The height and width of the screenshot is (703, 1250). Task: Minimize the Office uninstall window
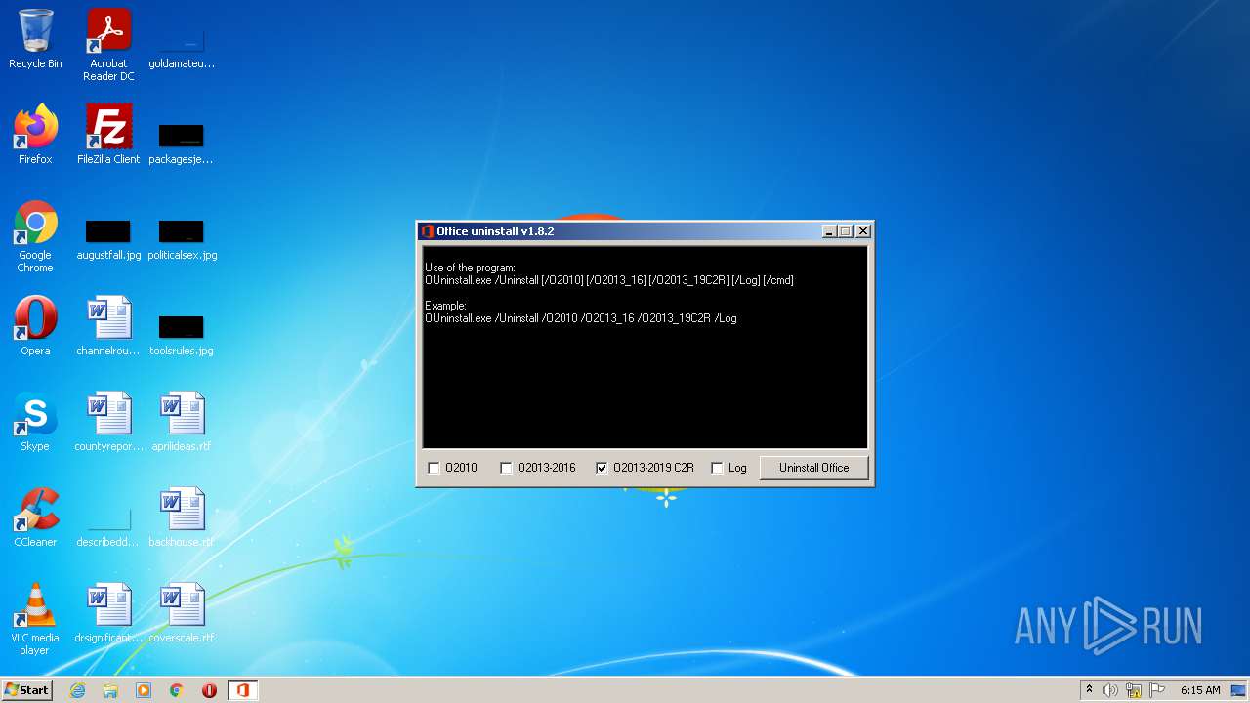830,231
